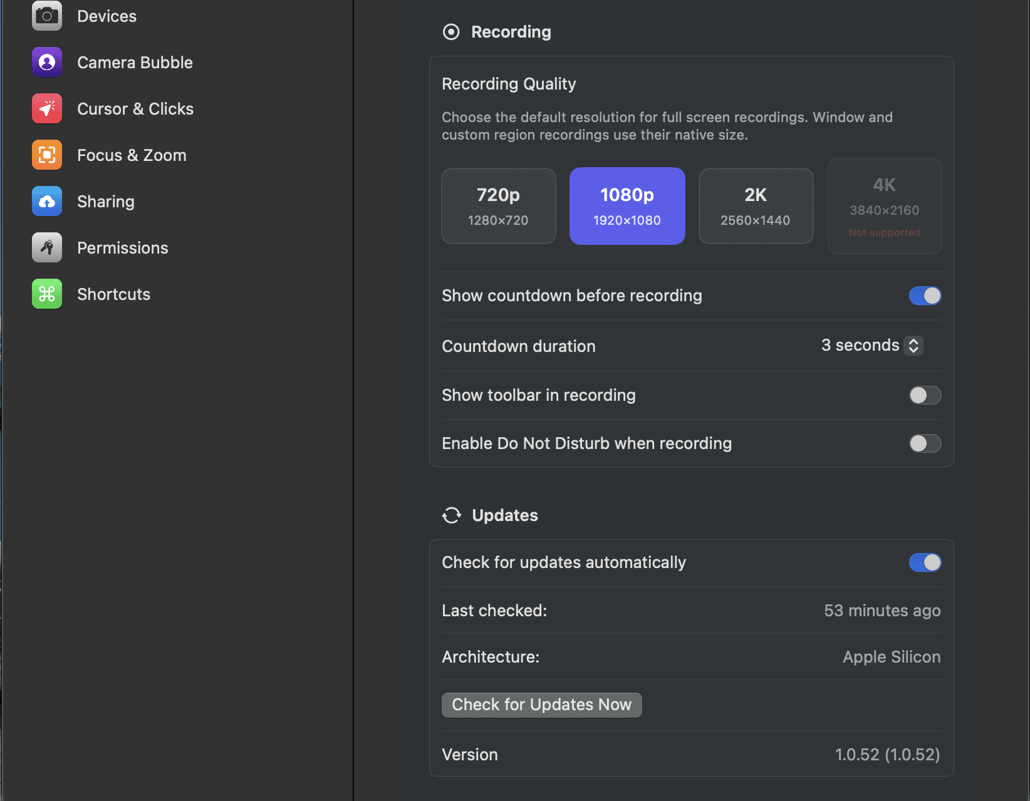Open the Shortcuts command icon
This screenshot has height=801, width=1030.
tap(46, 294)
